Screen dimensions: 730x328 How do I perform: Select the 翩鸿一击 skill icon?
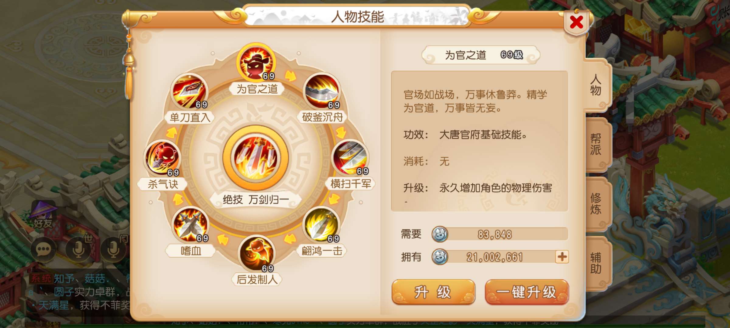322,225
